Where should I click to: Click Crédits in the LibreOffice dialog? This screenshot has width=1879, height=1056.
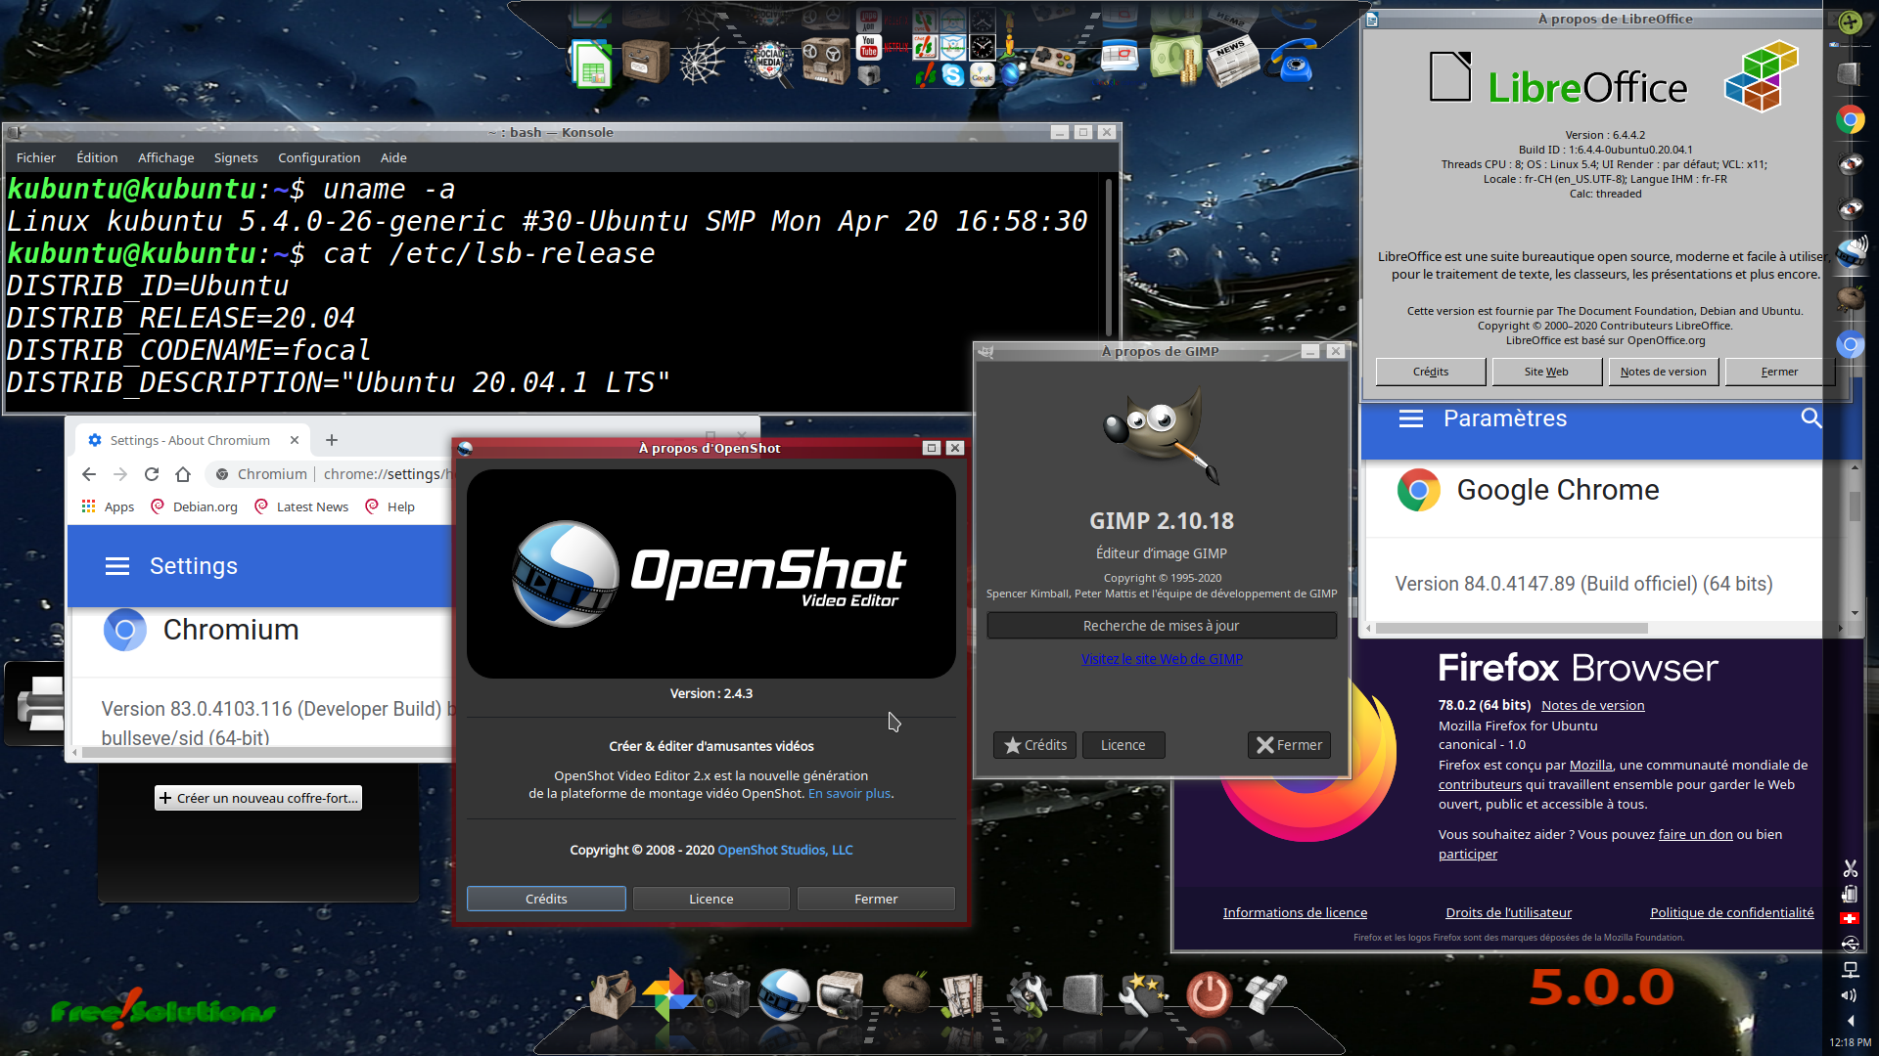(x=1431, y=372)
